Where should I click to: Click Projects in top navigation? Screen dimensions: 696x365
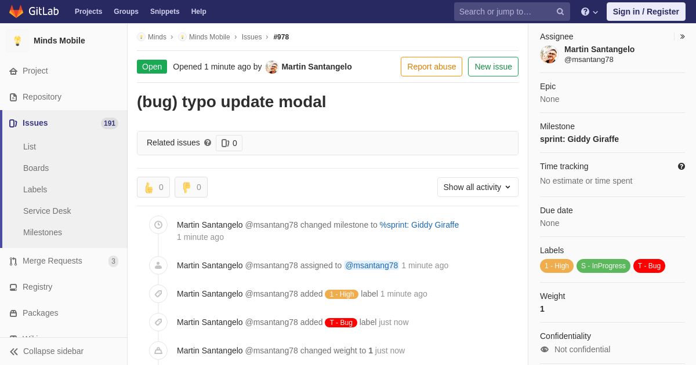[x=88, y=12]
